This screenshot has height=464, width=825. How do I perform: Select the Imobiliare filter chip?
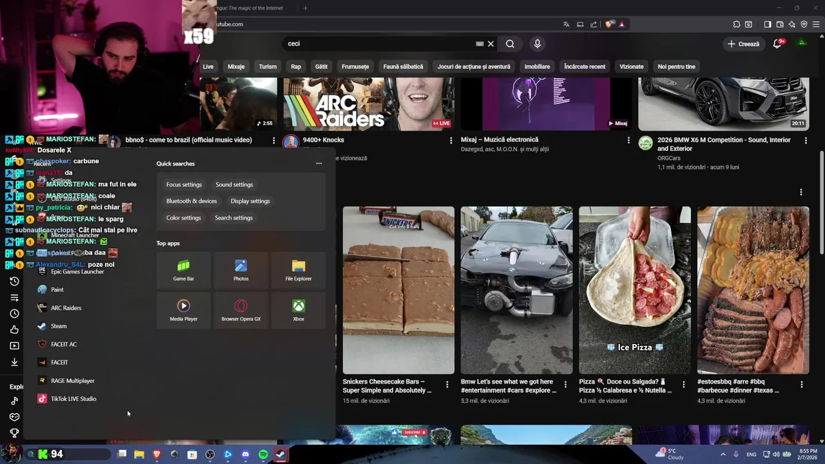(537, 66)
